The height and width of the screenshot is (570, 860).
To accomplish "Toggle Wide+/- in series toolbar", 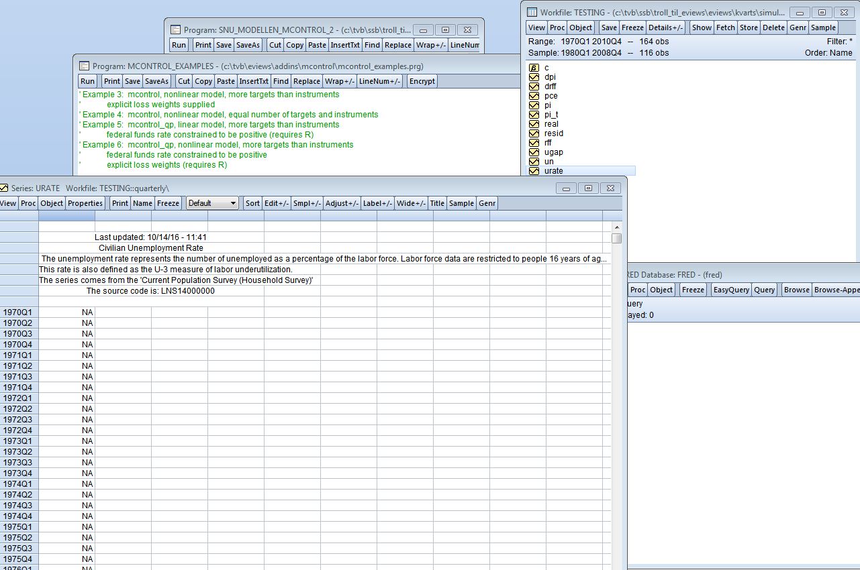I will pos(411,203).
